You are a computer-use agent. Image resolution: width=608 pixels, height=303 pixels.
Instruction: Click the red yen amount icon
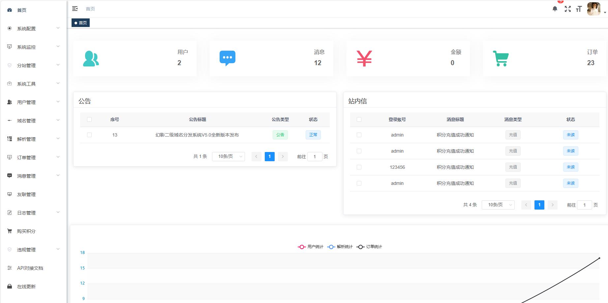(x=364, y=59)
